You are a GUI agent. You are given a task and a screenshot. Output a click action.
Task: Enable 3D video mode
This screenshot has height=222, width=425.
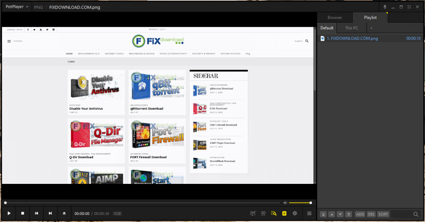[263, 213]
